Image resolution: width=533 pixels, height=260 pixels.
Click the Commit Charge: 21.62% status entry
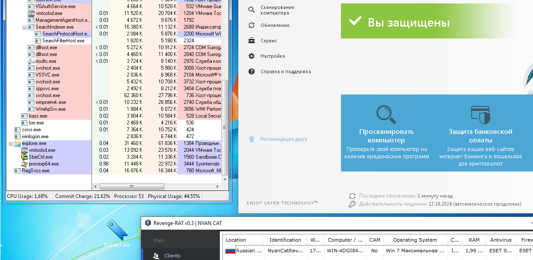(83, 196)
